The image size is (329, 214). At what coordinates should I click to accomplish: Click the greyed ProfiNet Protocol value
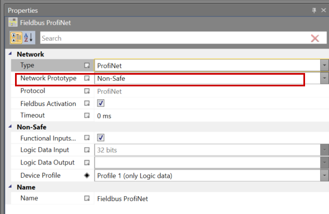[109, 91]
